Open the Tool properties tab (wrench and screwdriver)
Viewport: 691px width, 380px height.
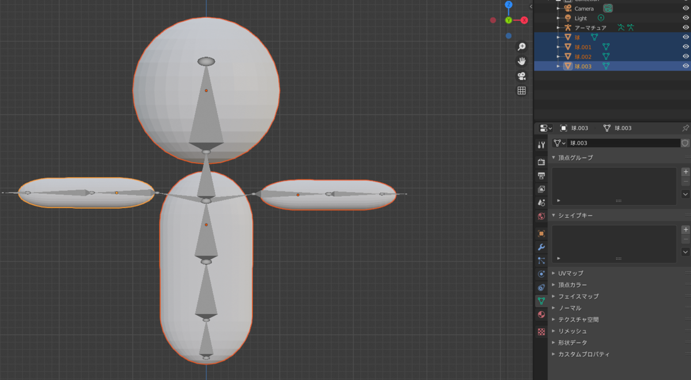[x=541, y=145]
